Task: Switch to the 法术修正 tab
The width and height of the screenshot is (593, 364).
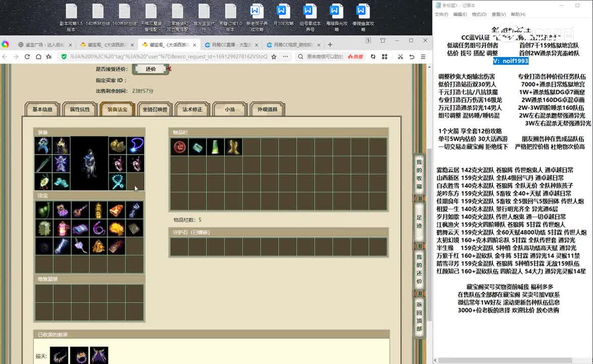Action: click(x=192, y=109)
